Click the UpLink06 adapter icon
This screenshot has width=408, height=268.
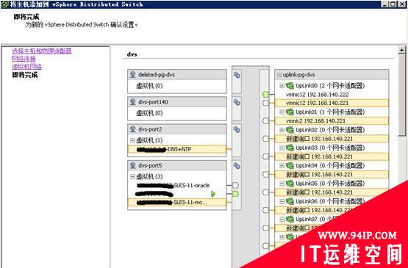290,201
